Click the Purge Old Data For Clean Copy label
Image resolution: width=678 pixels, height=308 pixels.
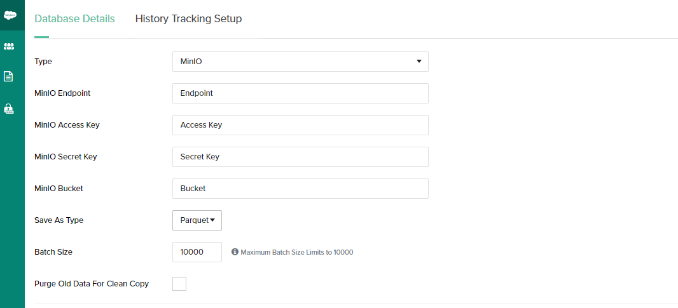click(x=92, y=284)
